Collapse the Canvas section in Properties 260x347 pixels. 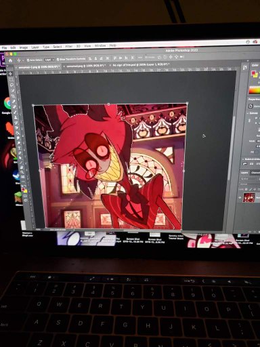(248, 113)
